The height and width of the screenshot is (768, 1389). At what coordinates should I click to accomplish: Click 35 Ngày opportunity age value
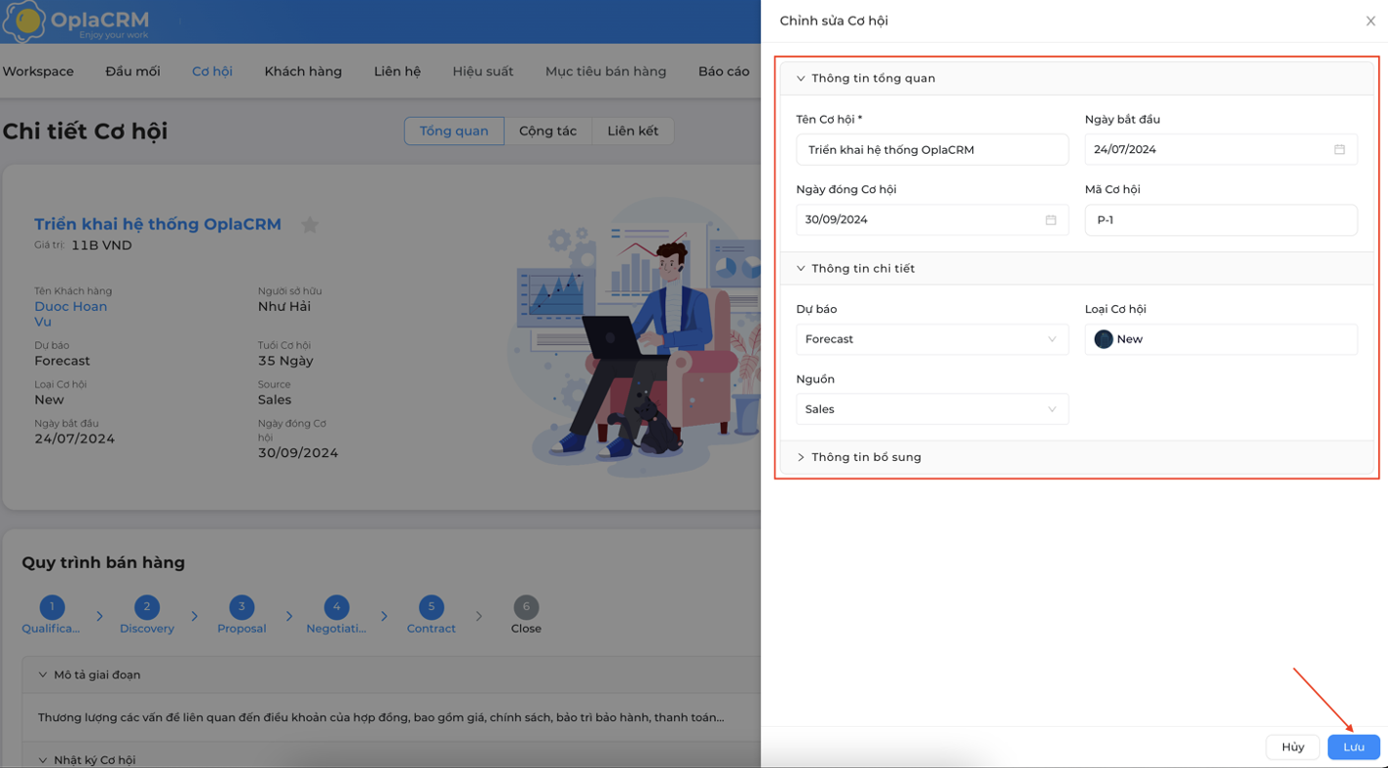click(285, 361)
